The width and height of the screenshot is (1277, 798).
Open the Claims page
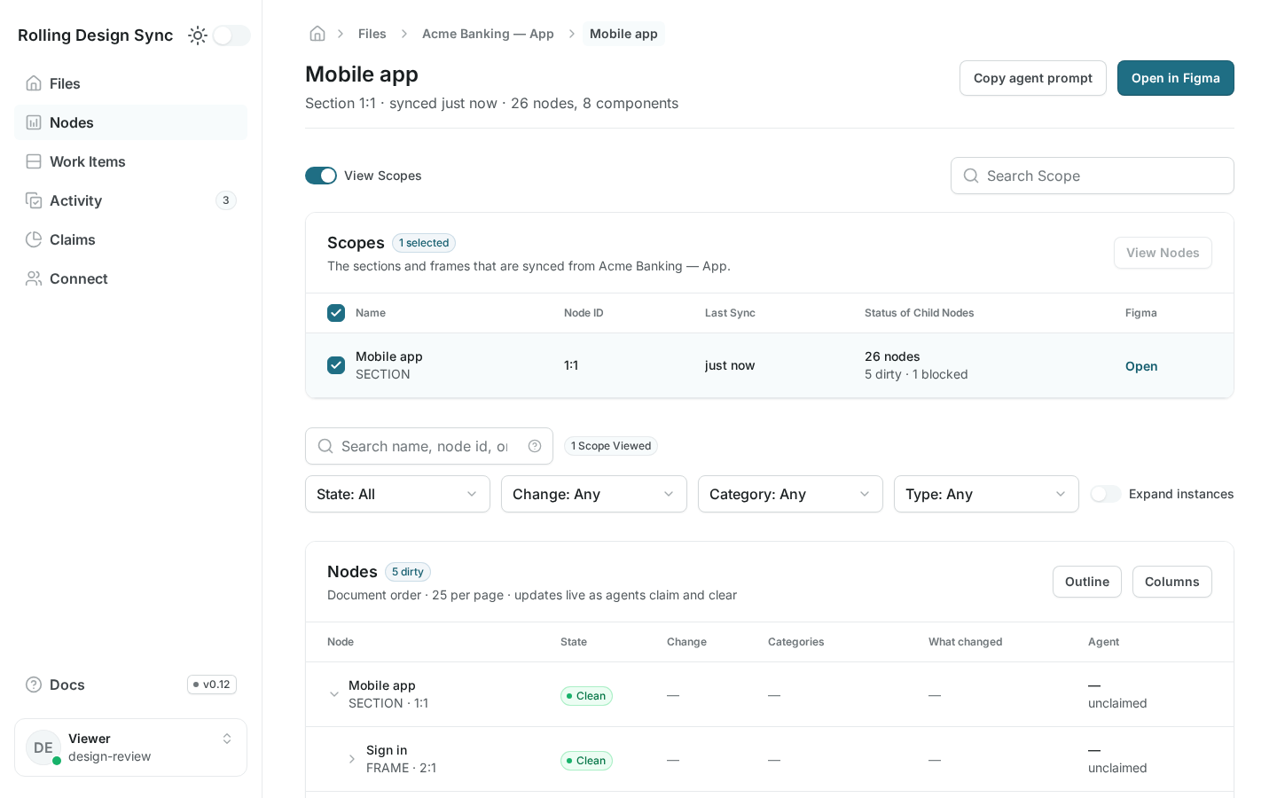tap(130, 239)
